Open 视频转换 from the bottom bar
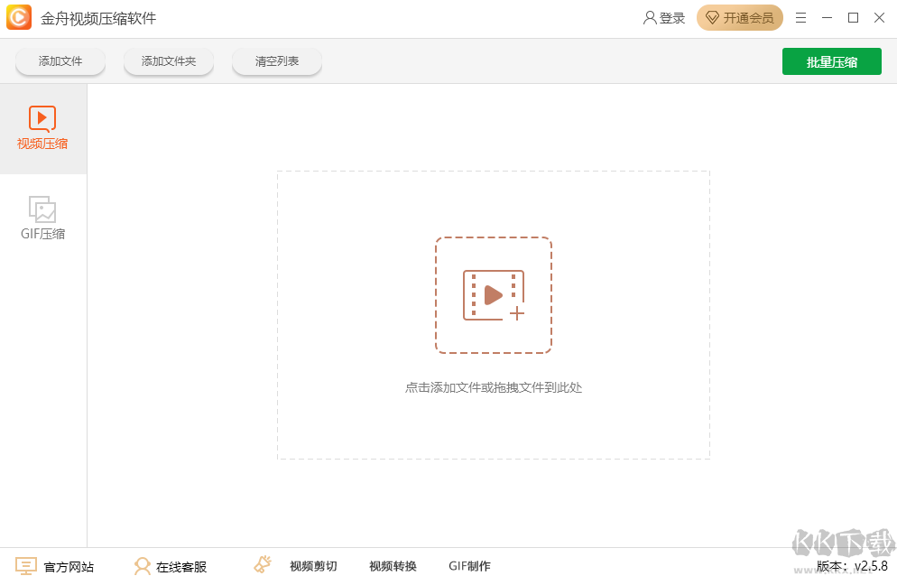Image resolution: width=897 pixels, height=576 pixels. [x=392, y=566]
